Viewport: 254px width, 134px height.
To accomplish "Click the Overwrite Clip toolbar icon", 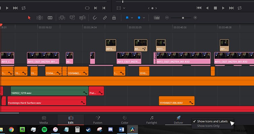I will coord(72,17).
